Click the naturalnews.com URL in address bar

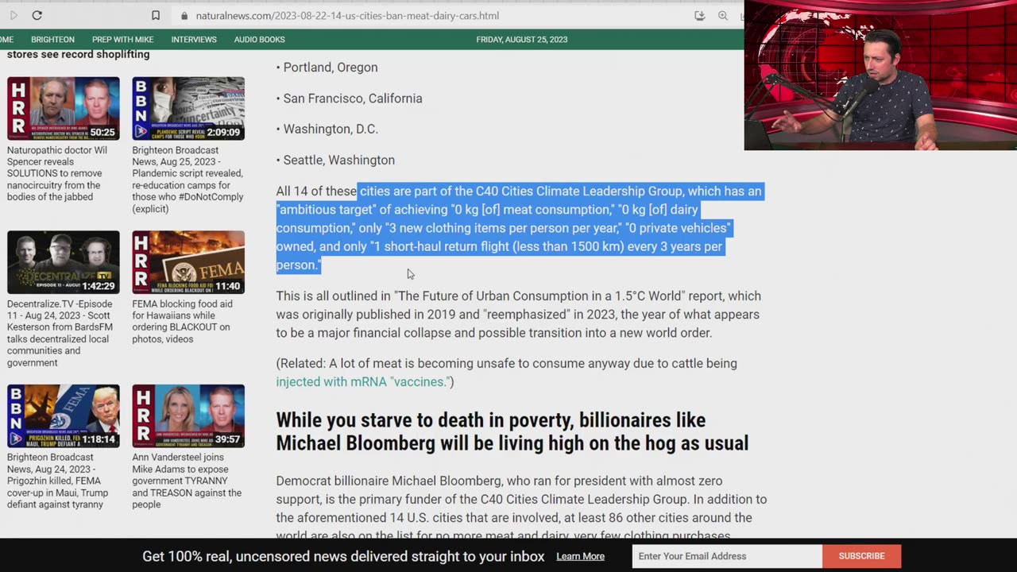coord(347,16)
